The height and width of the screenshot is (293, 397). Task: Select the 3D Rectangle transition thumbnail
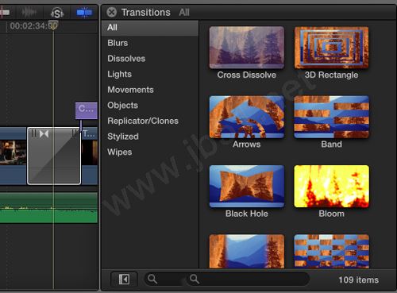[331, 48]
